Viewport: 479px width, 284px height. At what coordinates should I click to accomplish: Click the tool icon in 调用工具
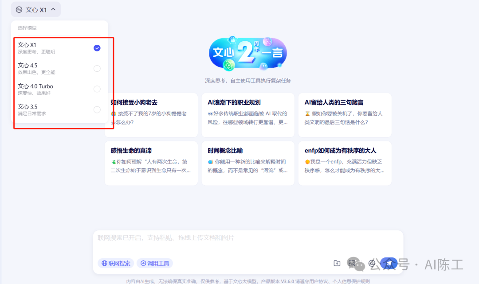(143, 263)
